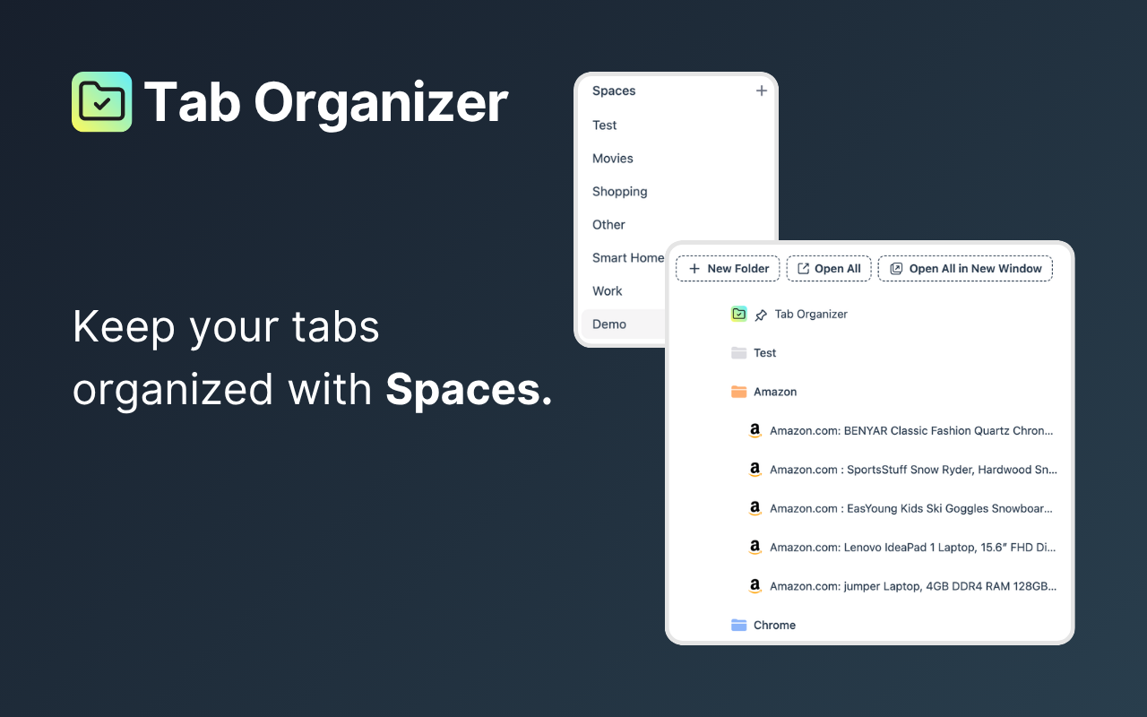Screen dimensions: 1147x717
Task: Click the blue Chrome folder icon
Action: click(738, 625)
